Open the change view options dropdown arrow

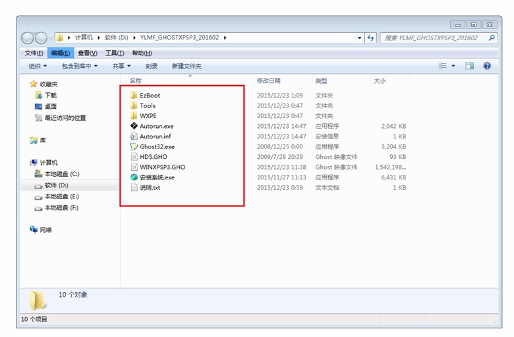pyautogui.click(x=453, y=66)
